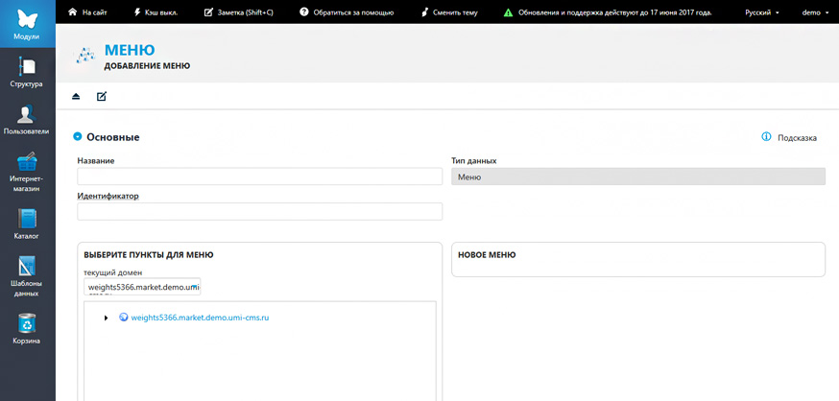Open the Русский language dropdown

click(762, 12)
